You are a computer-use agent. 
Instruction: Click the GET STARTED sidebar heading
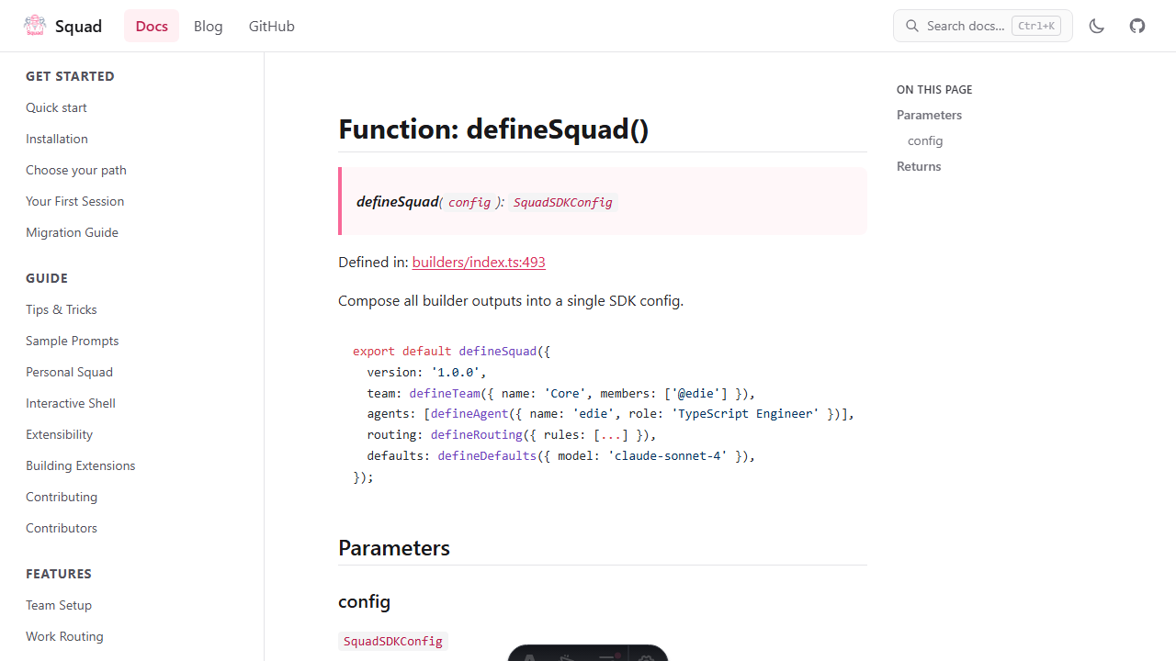(x=70, y=76)
